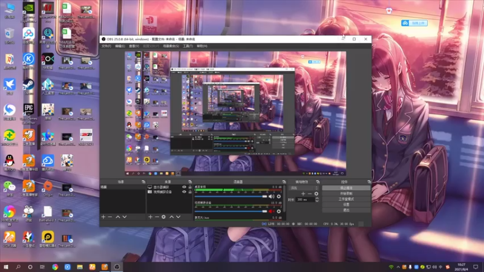Open Steam desktop shortcut
Image resolution: width=484 pixels, height=272 pixels.
coord(28,86)
